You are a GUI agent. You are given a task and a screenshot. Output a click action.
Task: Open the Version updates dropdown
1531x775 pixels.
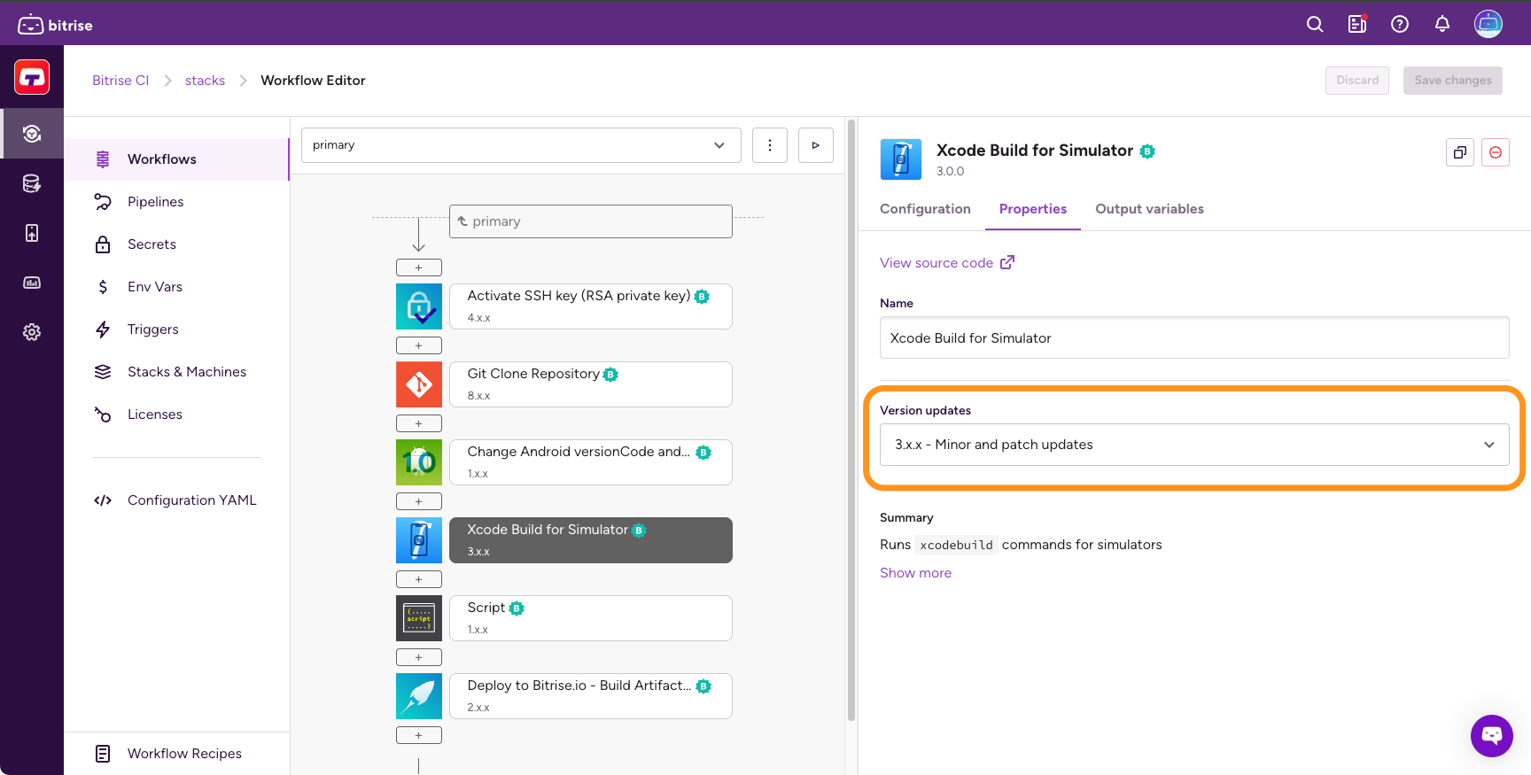click(x=1193, y=445)
